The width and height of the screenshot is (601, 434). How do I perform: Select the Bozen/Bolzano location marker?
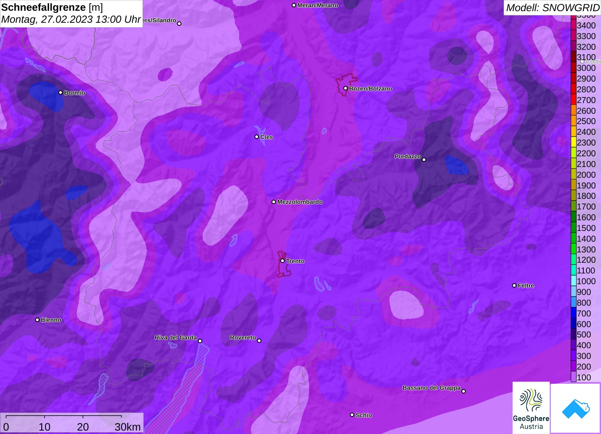click(x=346, y=88)
